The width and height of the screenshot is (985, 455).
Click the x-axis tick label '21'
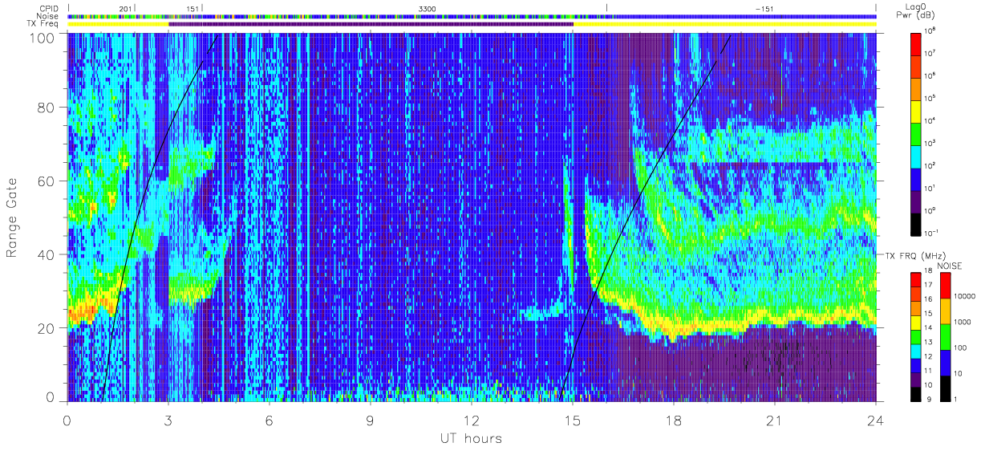click(775, 420)
